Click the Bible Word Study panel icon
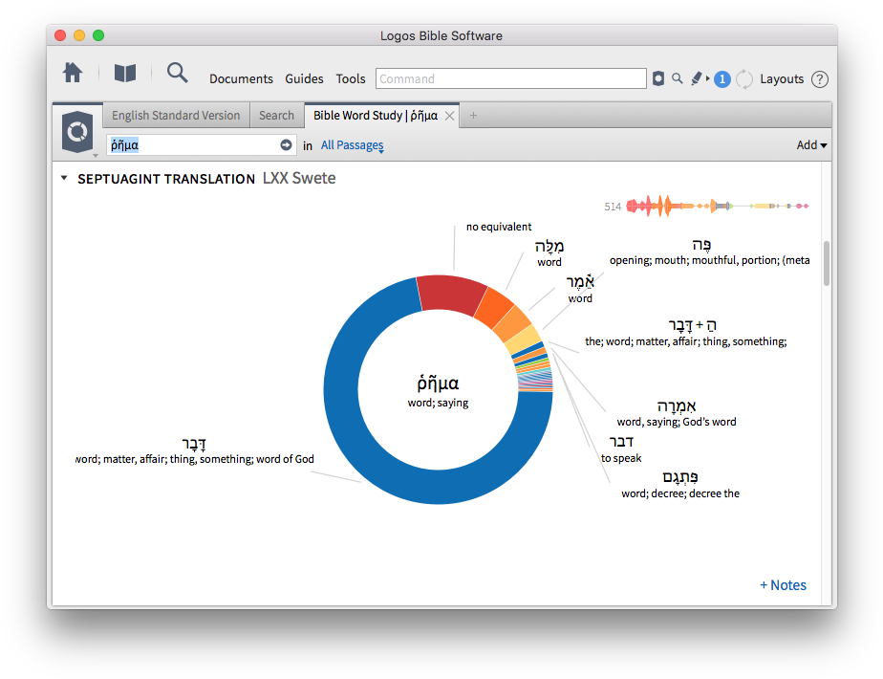883x679 pixels. pos(77,132)
